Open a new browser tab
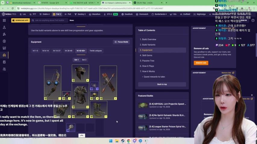The image size is (257, 144). [x=166, y=3]
